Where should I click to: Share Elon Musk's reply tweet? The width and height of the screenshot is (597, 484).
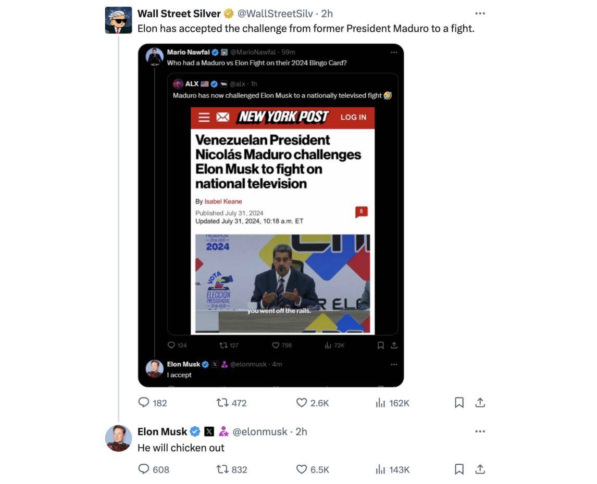pos(480,469)
